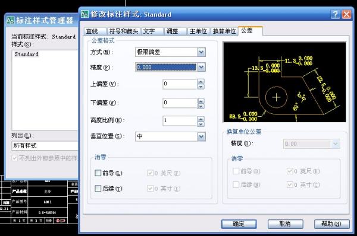Increase 上偏差 value with up arrow
Image resolution: width=357 pixels, height=236 pixels.
(201, 81)
